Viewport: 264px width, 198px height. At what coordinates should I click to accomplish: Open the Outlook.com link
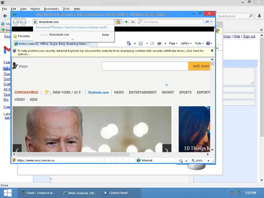pos(98,92)
